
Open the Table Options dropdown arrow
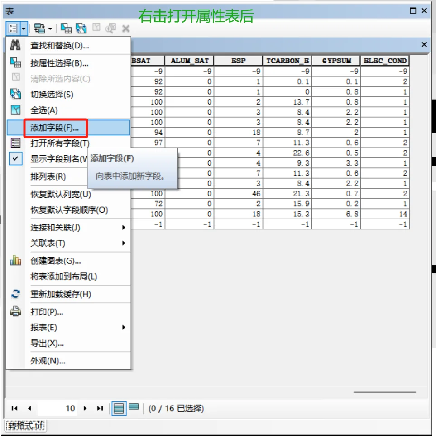click(23, 29)
